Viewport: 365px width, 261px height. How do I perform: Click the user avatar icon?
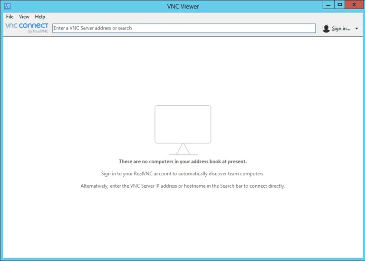(x=326, y=29)
